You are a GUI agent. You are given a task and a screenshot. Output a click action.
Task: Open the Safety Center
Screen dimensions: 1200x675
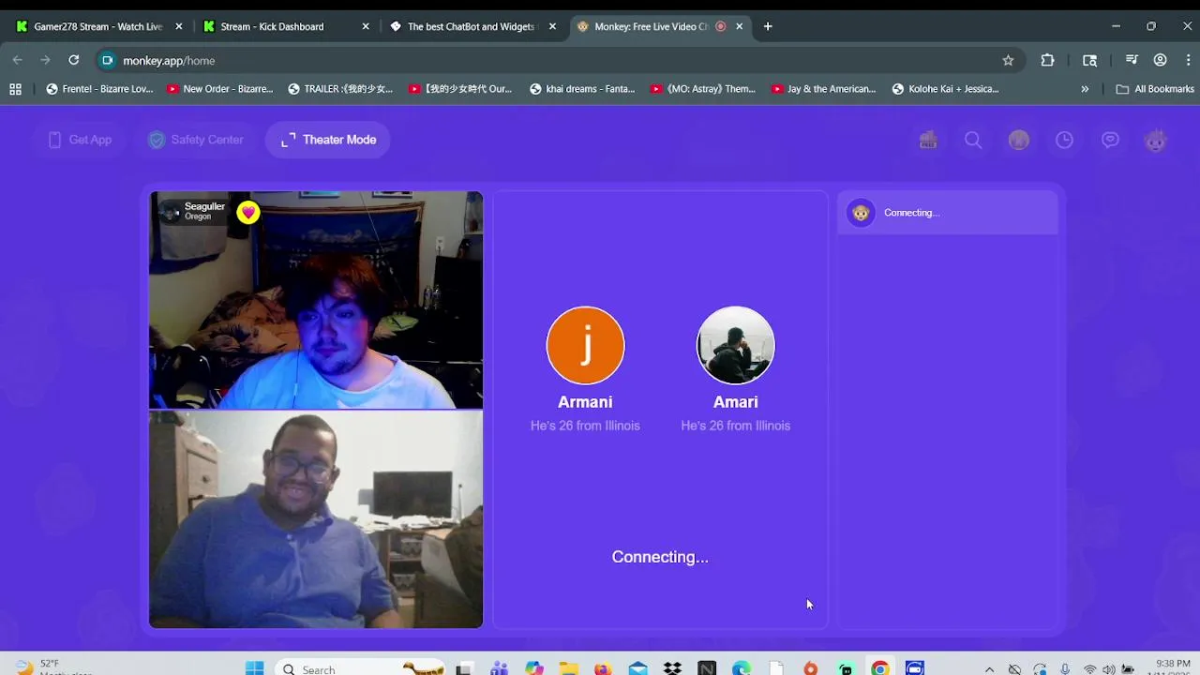tap(196, 140)
